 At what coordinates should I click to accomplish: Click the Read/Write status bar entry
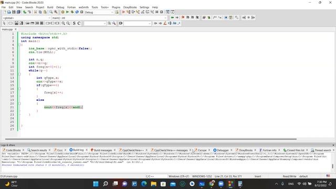point(289,176)
